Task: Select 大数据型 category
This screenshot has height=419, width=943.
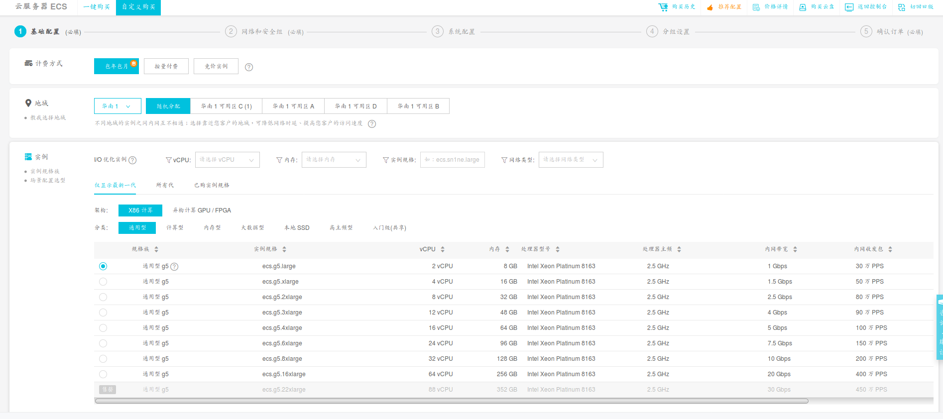Action: coord(252,228)
